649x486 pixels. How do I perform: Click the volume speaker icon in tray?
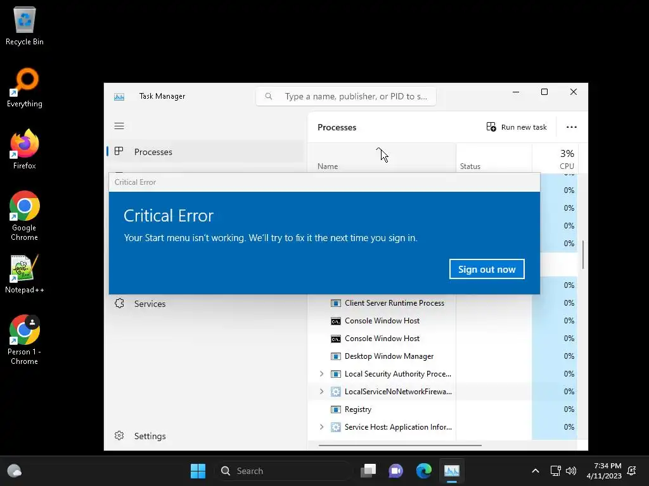coord(571,471)
